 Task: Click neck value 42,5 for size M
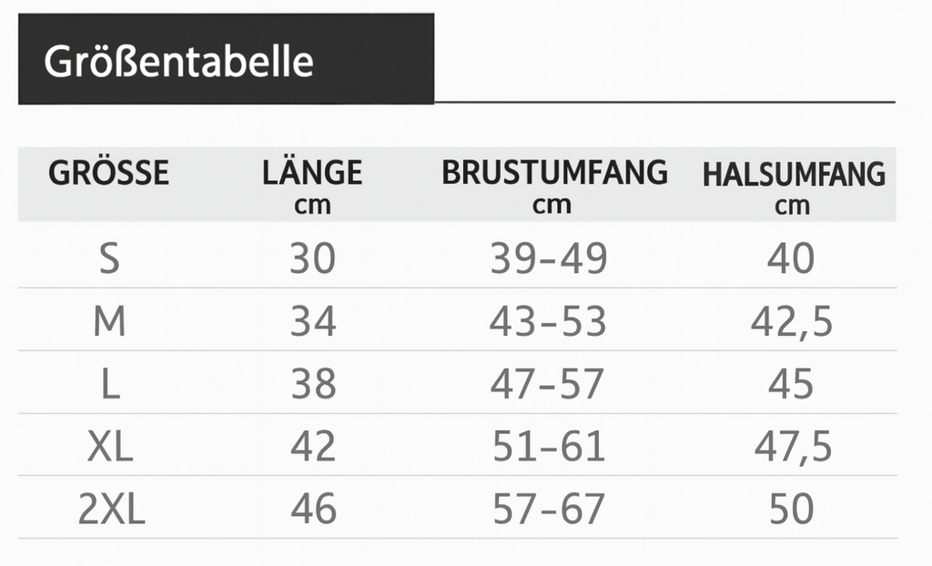click(792, 322)
